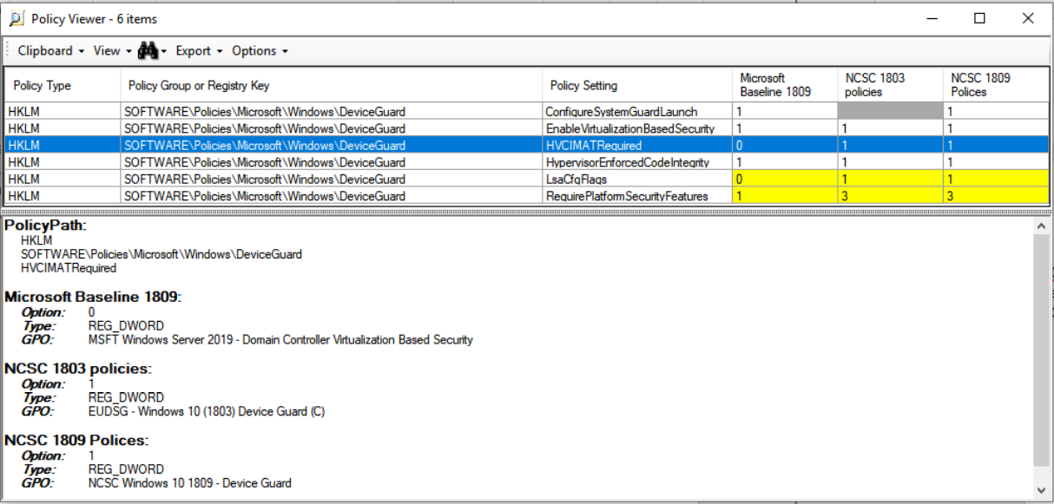1054x504 pixels.
Task: Open the View menu
Action: pos(112,51)
